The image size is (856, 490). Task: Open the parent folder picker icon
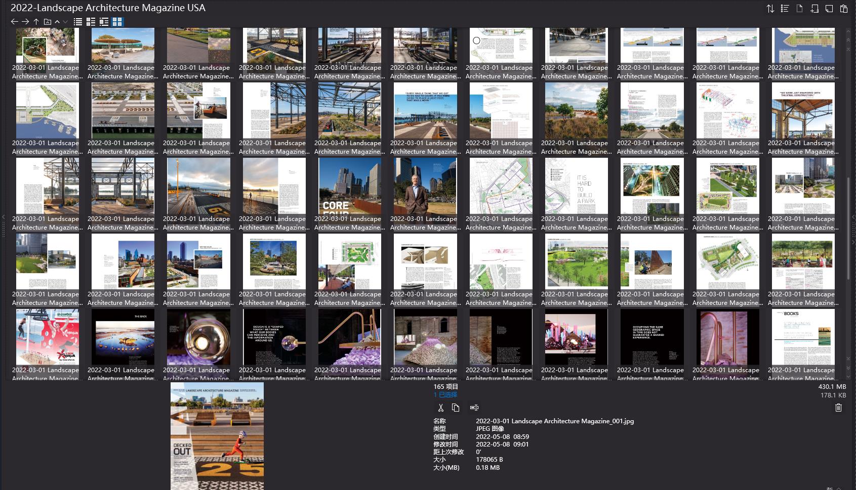point(47,22)
